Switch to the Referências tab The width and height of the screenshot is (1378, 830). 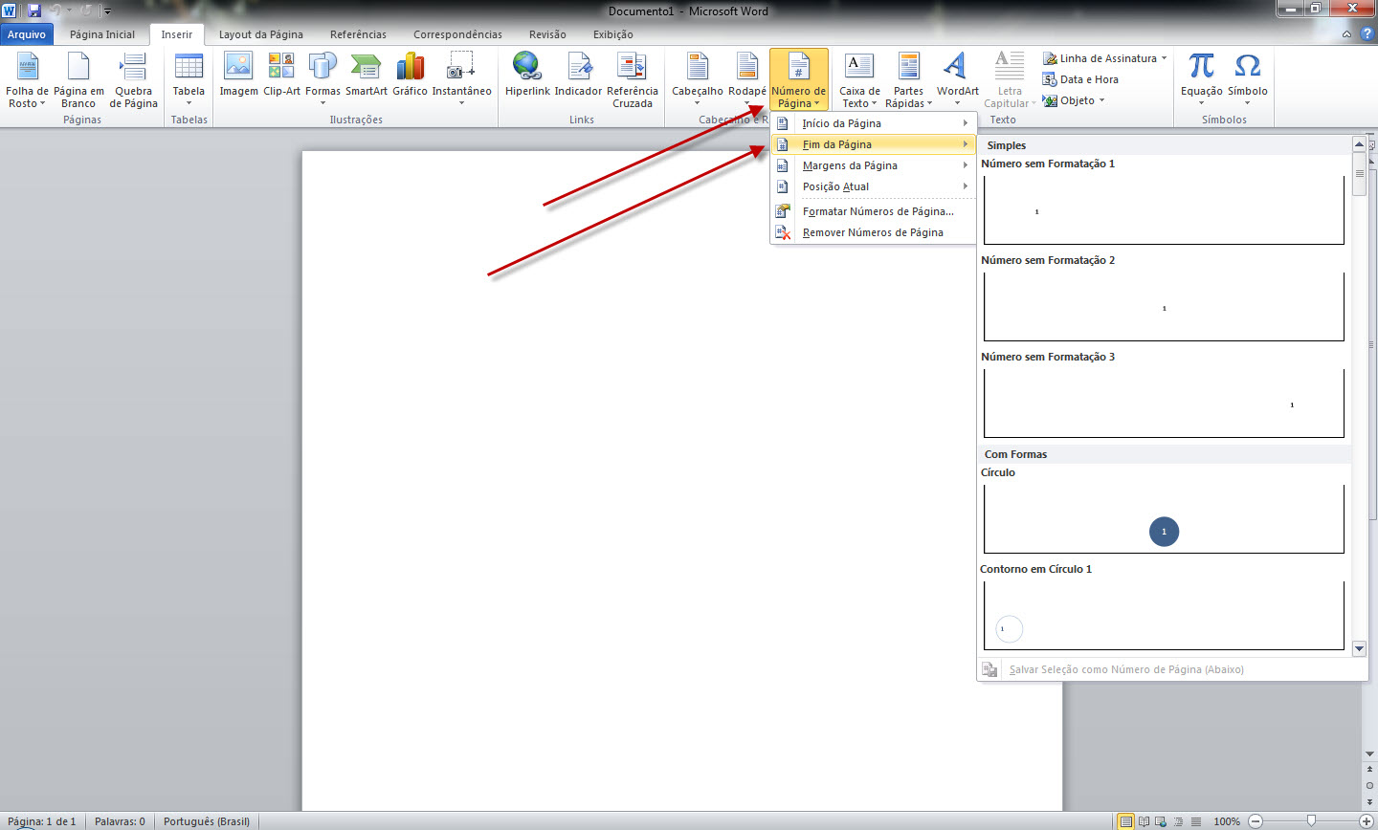click(x=359, y=34)
